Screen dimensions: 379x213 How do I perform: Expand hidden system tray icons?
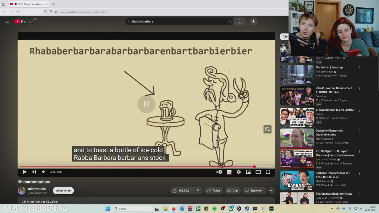coord(332,209)
